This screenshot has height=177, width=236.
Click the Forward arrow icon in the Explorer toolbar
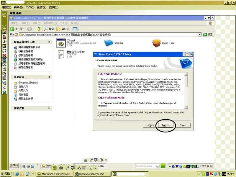click(x=29, y=29)
